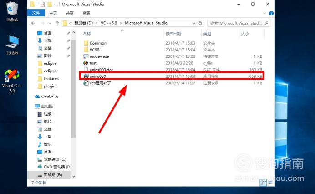Open the Help question mark icon
This screenshot has height=194, width=315.
[x=271, y=13]
